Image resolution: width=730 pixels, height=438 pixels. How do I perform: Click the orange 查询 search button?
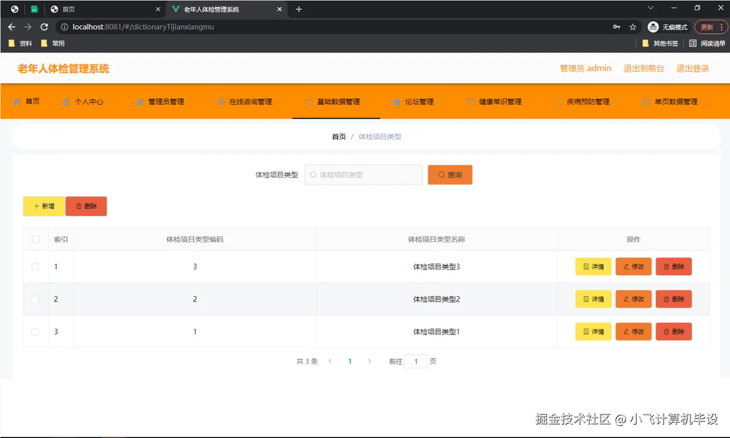click(450, 174)
